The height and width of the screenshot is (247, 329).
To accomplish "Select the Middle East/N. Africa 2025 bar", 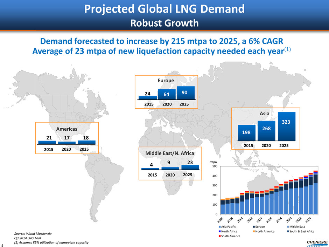I will [190, 167].
